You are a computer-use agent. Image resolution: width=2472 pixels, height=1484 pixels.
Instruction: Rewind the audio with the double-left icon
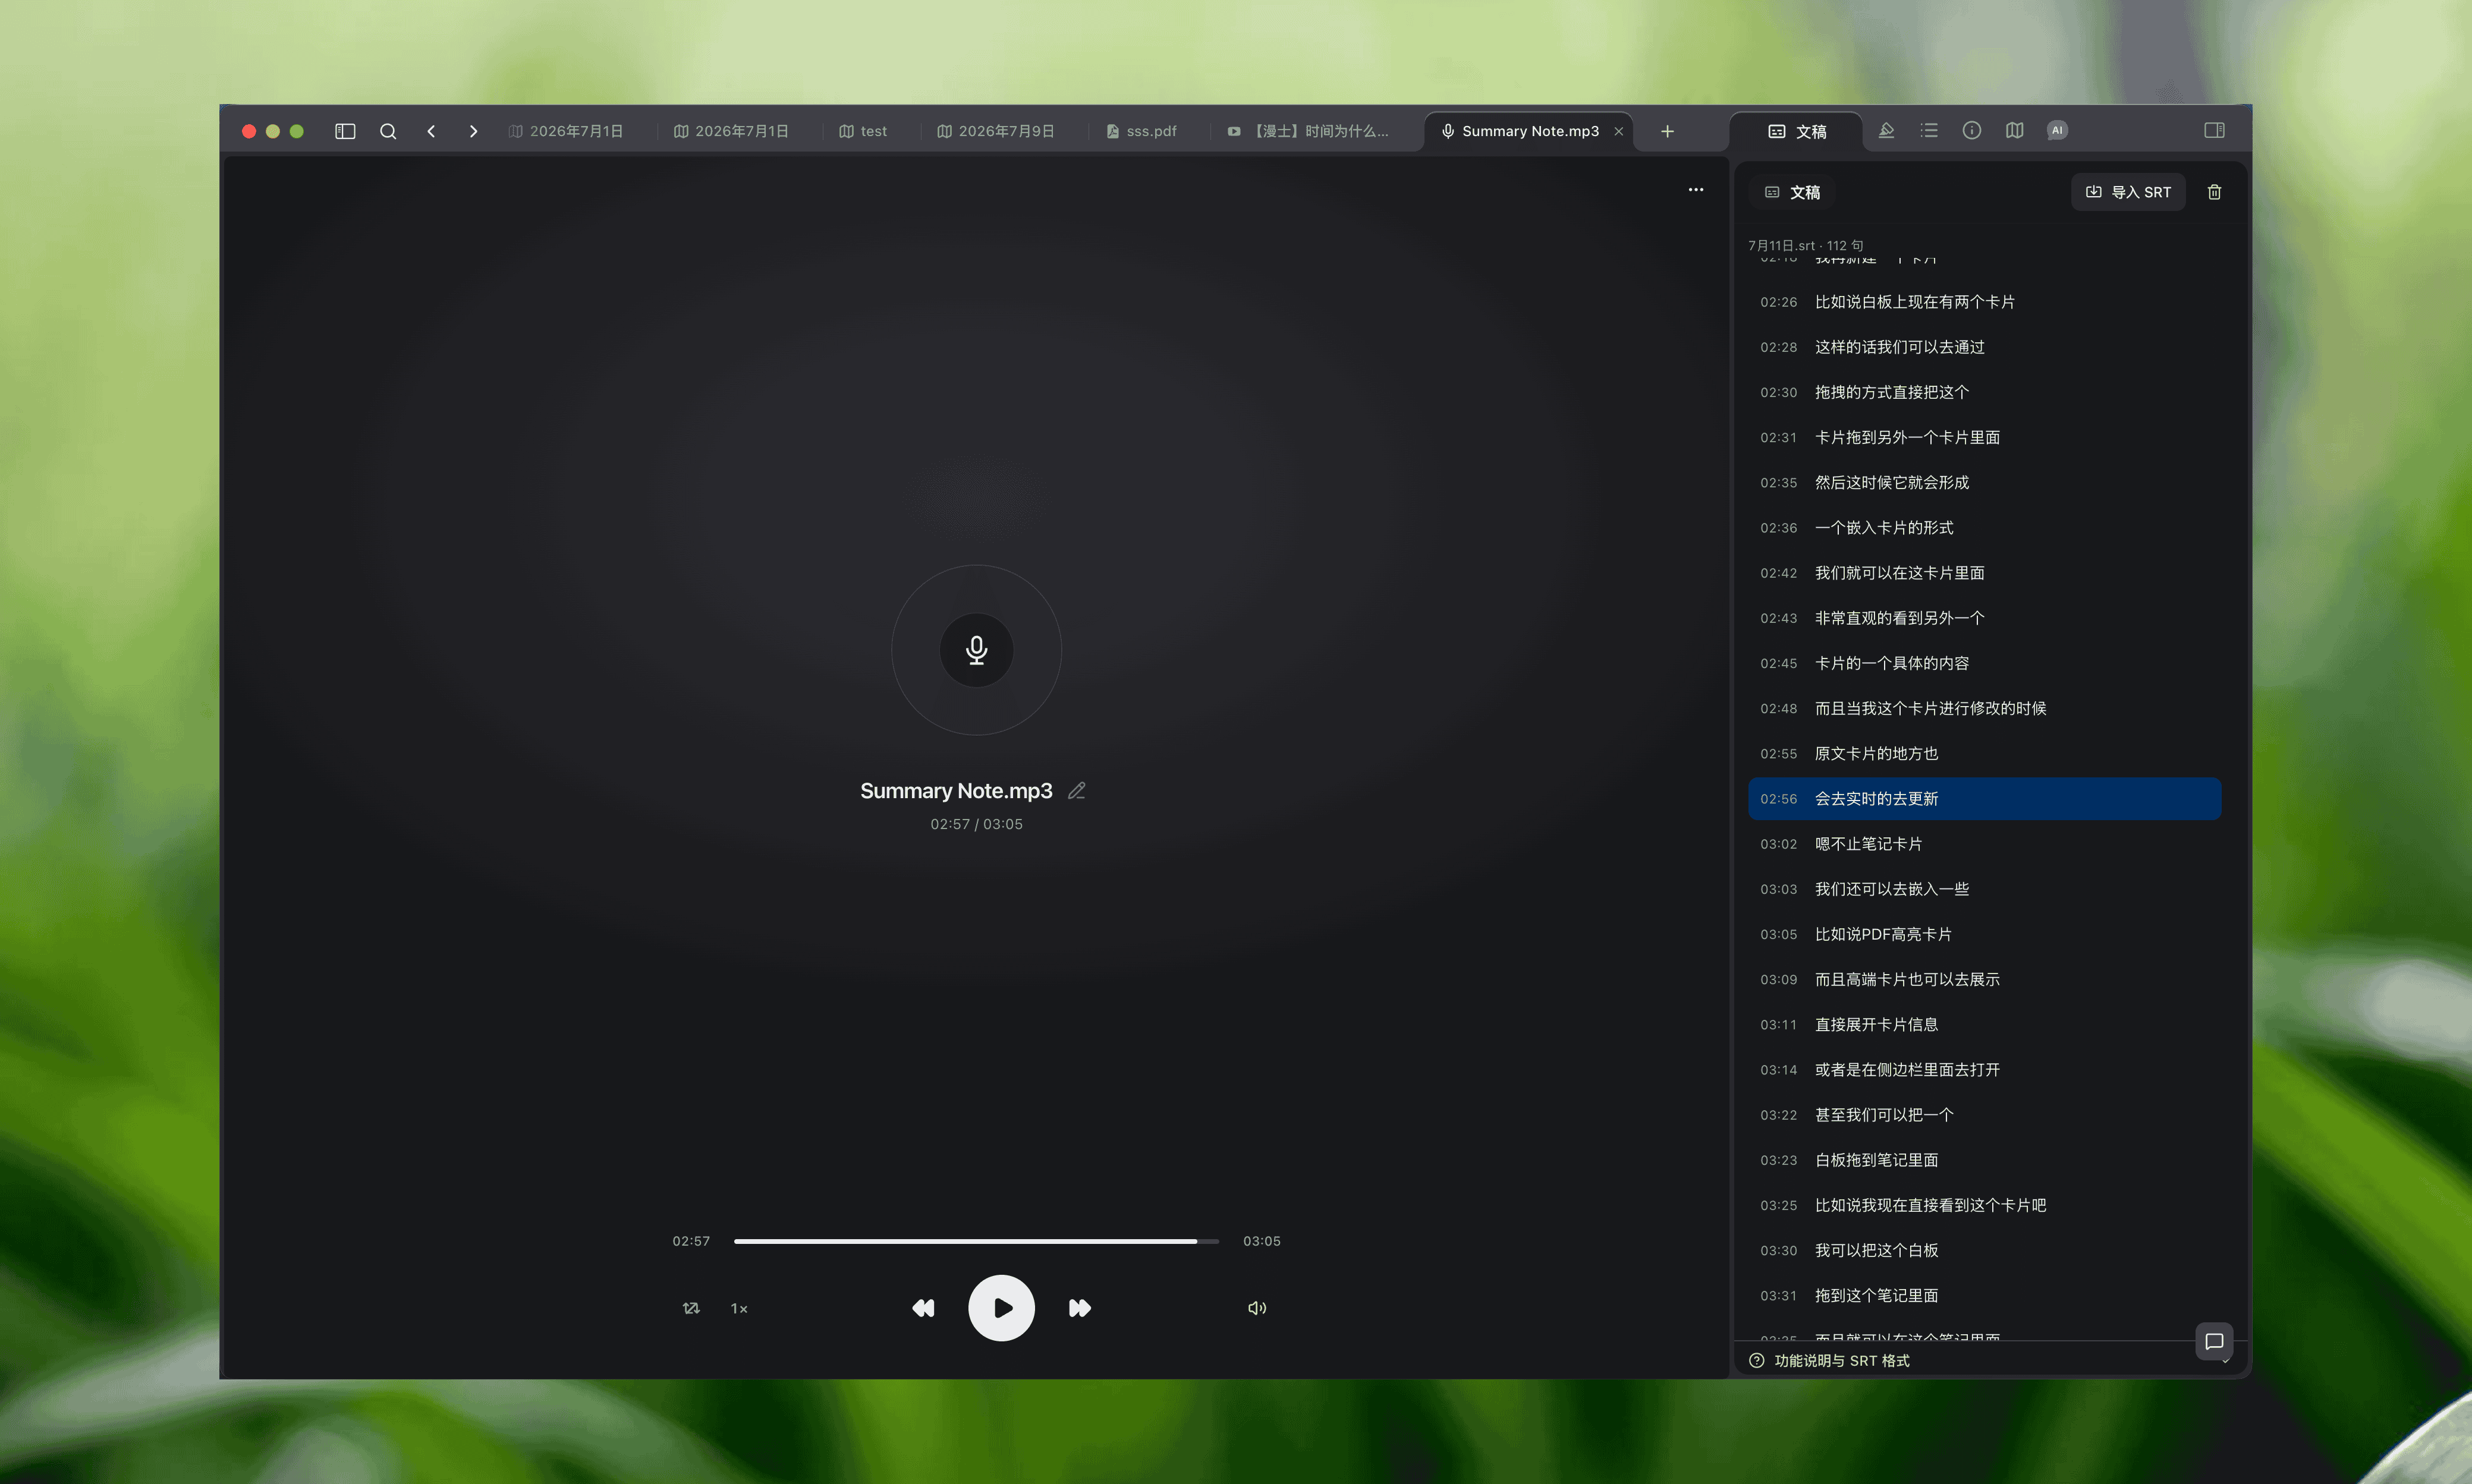[923, 1308]
